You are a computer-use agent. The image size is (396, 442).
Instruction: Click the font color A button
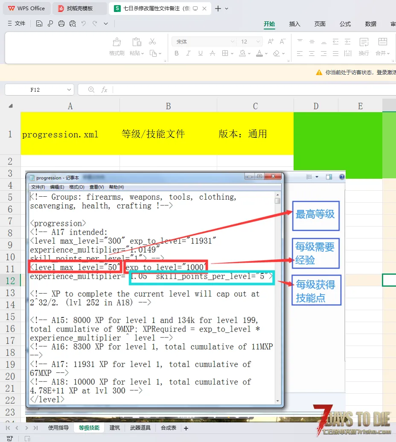pos(259,53)
